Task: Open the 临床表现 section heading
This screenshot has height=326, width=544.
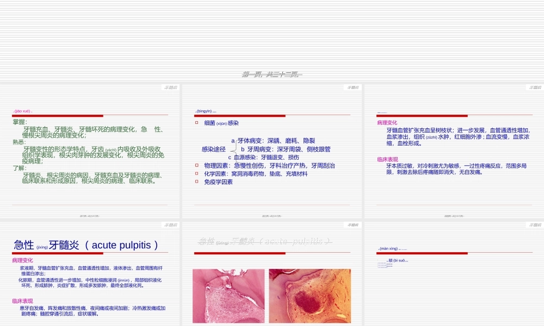Action: click(388, 159)
